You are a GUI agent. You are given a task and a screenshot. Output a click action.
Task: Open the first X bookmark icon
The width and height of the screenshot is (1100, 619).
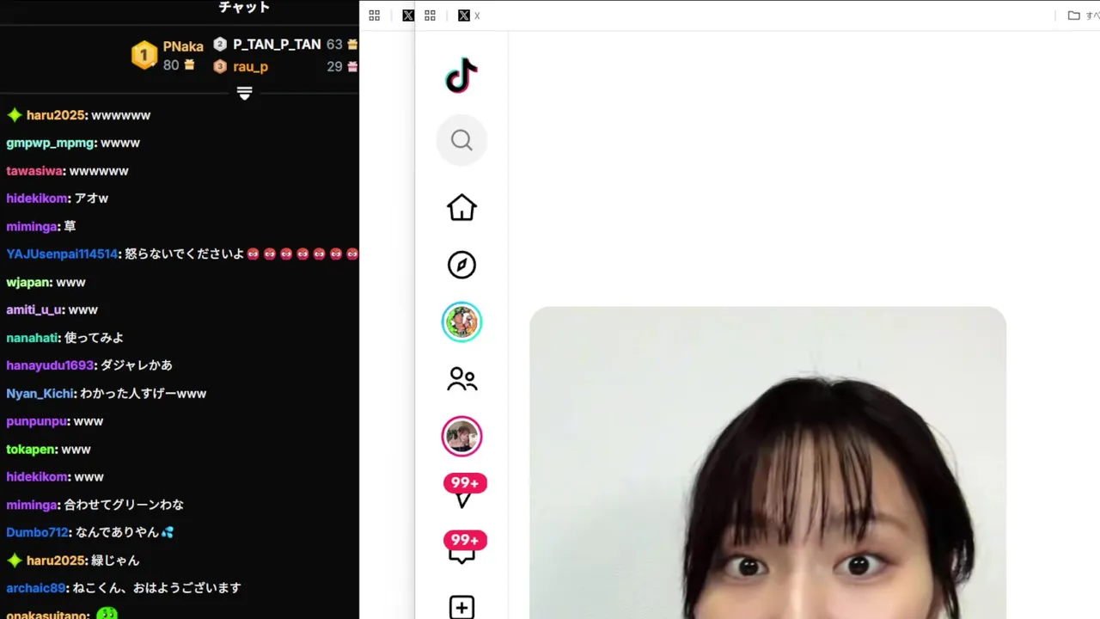(x=408, y=15)
